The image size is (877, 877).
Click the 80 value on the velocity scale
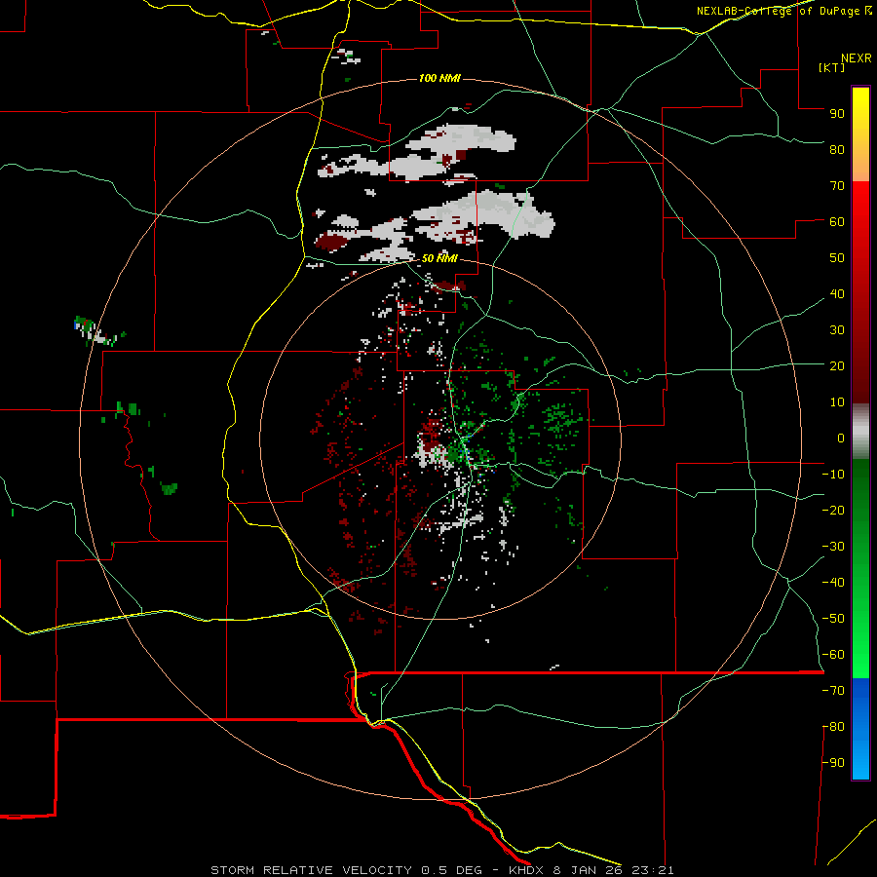tap(837, 149)
